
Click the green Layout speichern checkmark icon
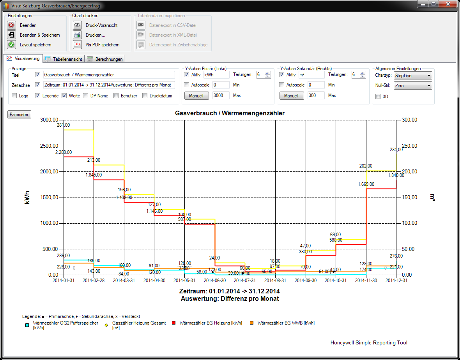click(11, 44)
